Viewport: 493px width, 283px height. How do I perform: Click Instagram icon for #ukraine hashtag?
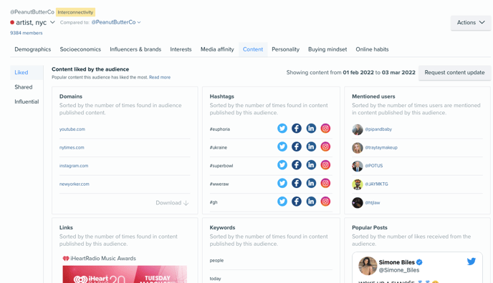coord(325,147)
